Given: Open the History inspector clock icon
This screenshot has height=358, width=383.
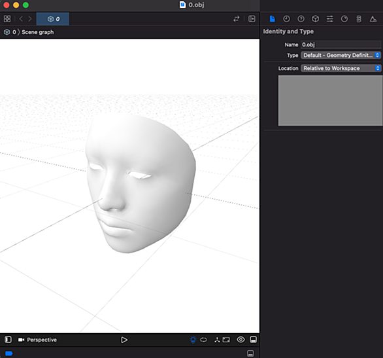Looking at the screenshot, I should point(286,19).
